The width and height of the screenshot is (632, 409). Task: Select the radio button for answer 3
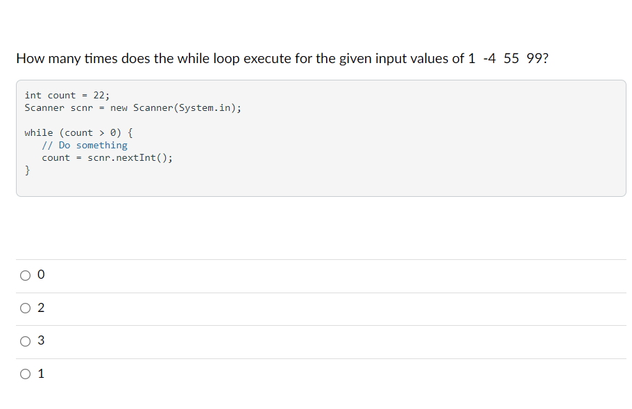(25, 340)
